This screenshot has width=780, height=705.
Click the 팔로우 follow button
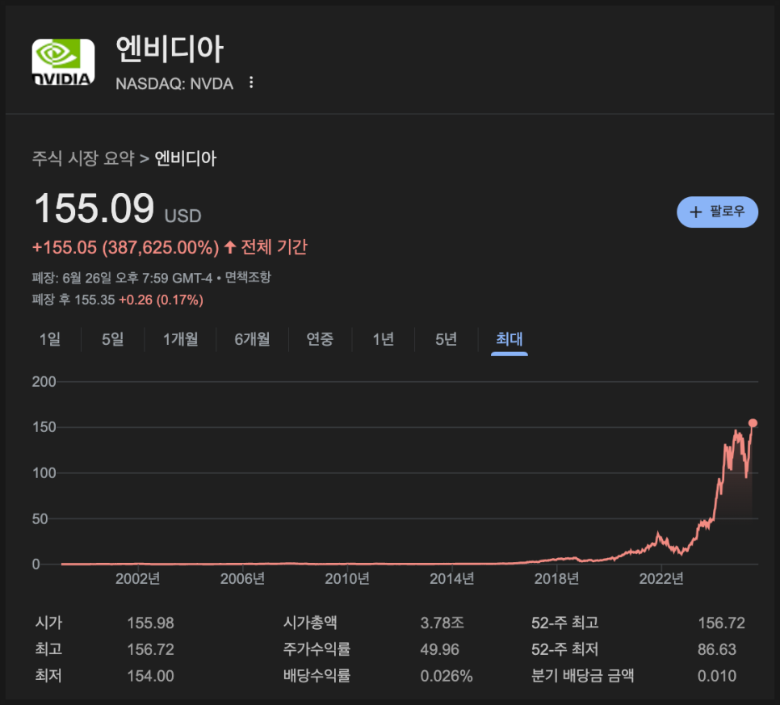(717, 212)
